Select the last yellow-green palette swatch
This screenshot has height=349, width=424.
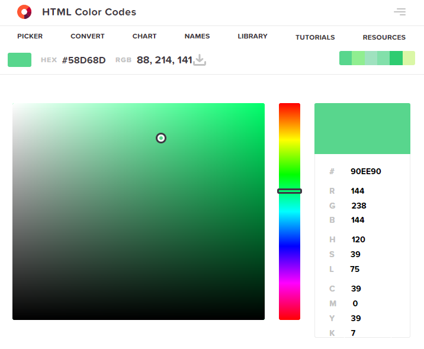pyautogui.click(x=409, y=58)
